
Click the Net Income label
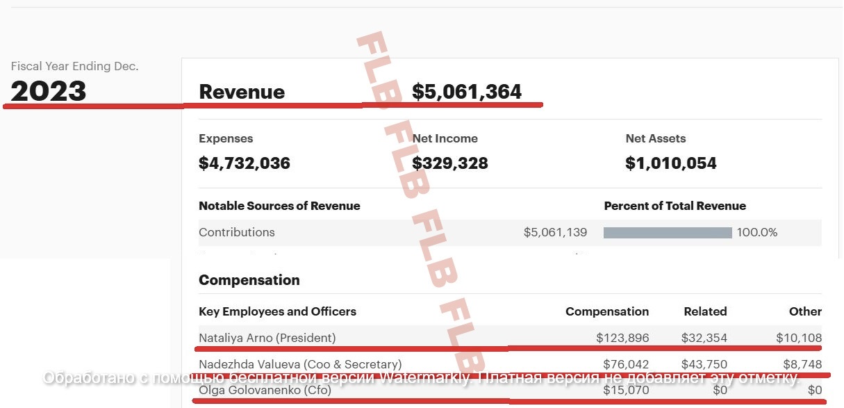click(x=445, y=138)
